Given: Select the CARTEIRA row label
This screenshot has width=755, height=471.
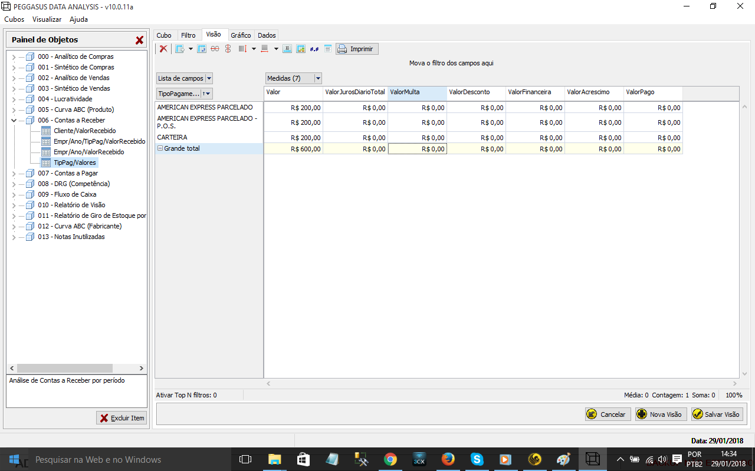Looking at the screenshot, I should point(209,137).
